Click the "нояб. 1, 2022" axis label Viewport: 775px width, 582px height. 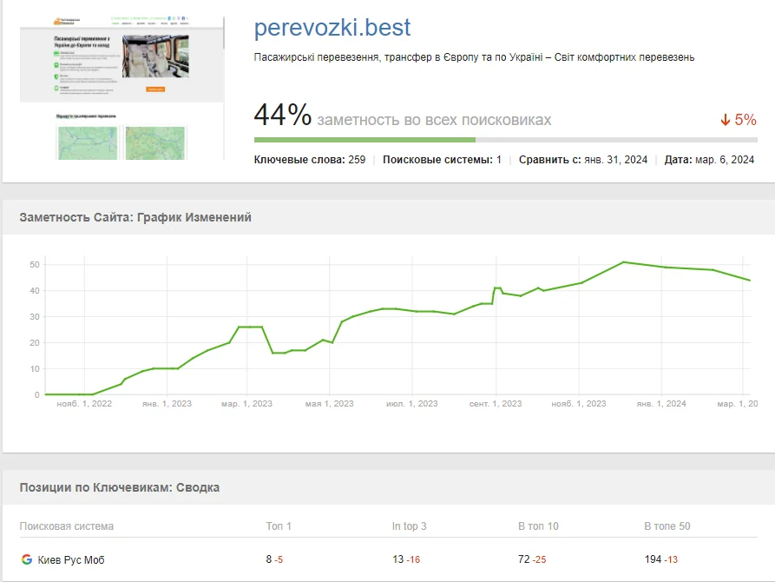(84, 404)
